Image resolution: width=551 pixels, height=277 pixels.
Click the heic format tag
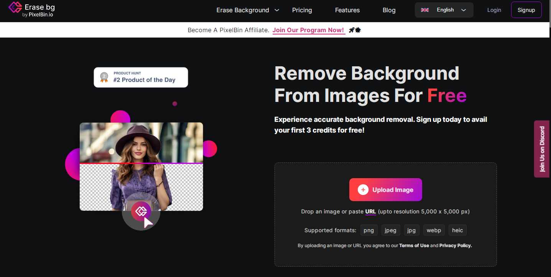click(457, 230)
